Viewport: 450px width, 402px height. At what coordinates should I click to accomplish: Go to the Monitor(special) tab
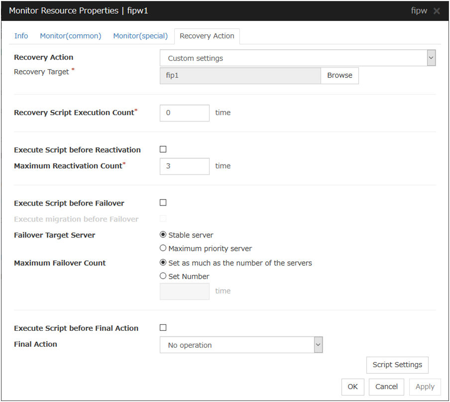(x=140, y=36)
